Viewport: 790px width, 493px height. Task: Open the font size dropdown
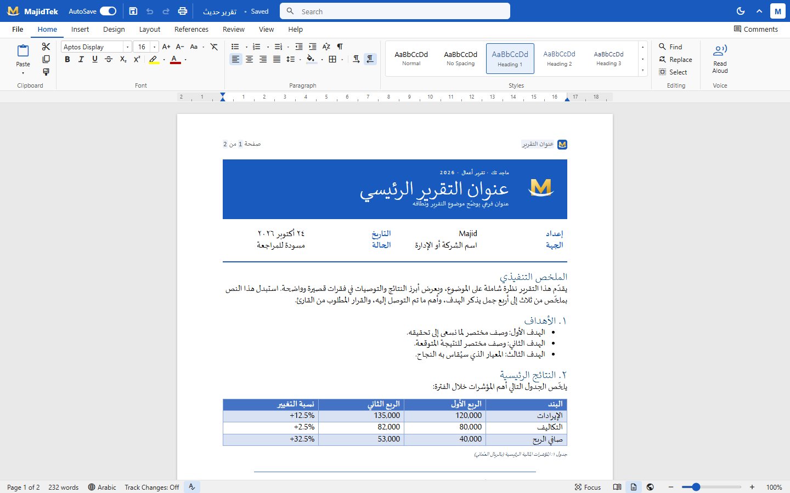point(155,47)
